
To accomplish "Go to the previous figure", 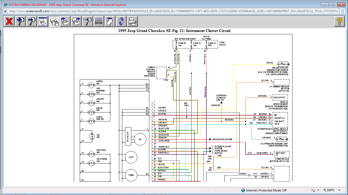I will pyautogui.click(x=65, y=21).
